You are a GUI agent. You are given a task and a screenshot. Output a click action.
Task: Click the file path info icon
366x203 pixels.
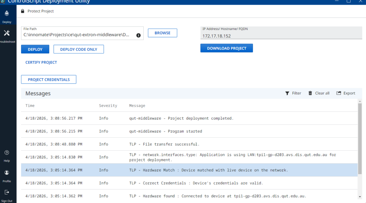tap(138, 35)
